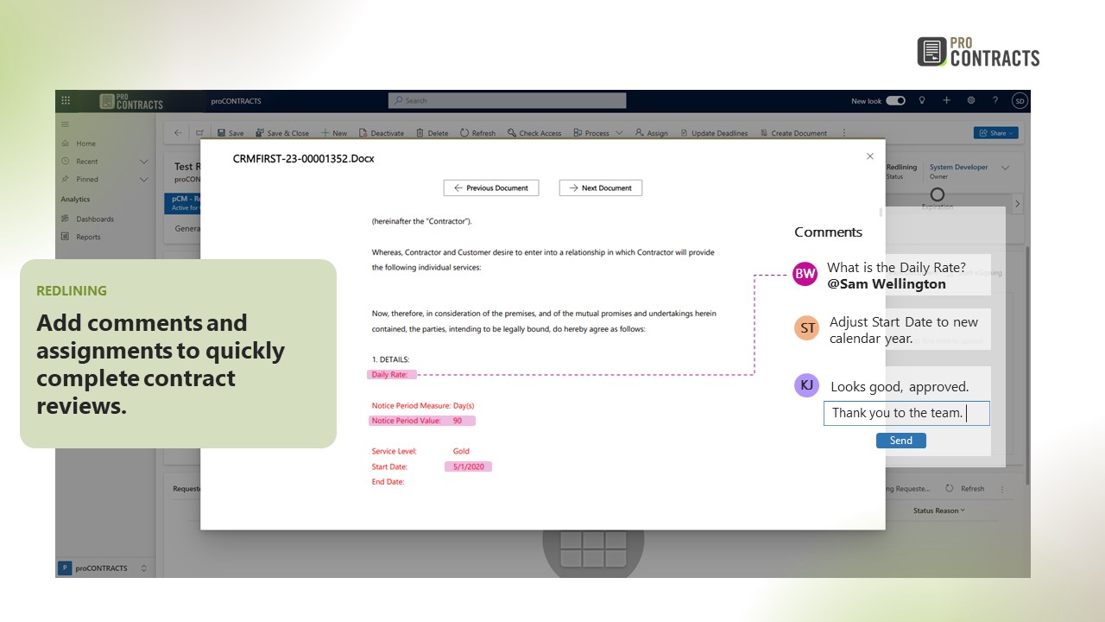Click the highlighted Daily Rate field
Image resolution: width=1105 pixels, height=622 pixels.
[392, 375]
